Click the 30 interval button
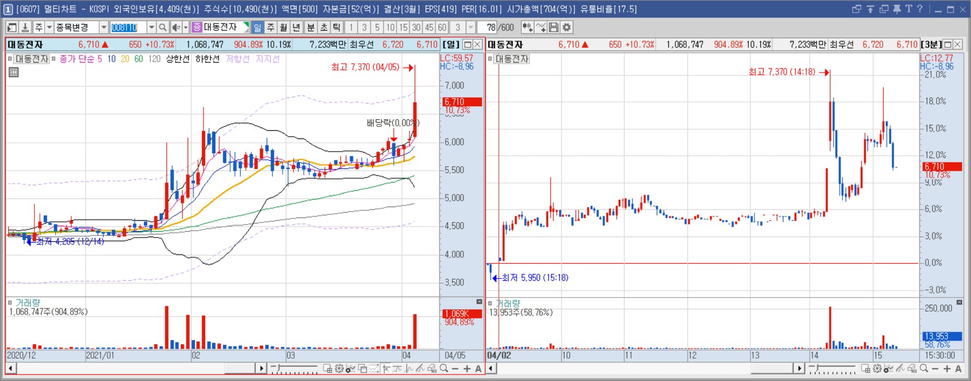Viewport: 971px width, 381px height. point(416,27)
